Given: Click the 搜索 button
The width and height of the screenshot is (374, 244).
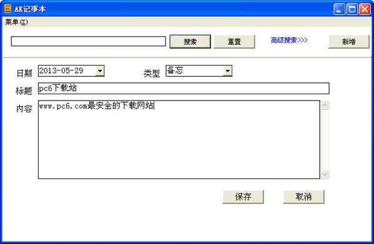Looking at the screenshot, I should [190, 42].
